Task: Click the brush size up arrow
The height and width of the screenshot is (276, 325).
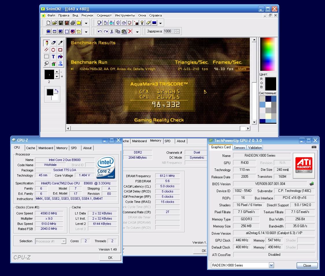Action: (57, 72)
